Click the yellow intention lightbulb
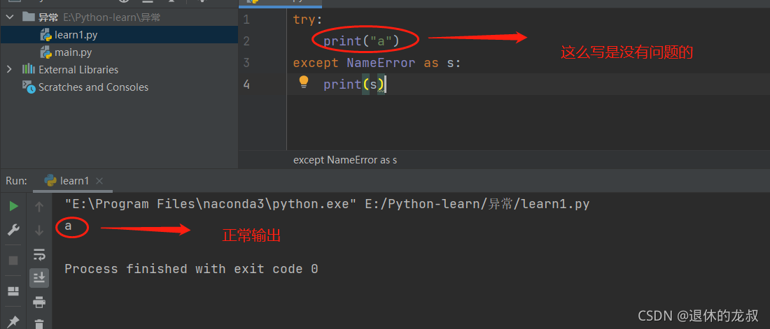The width and height of the screenshot is (770, 329). click(x=304, y=82)
